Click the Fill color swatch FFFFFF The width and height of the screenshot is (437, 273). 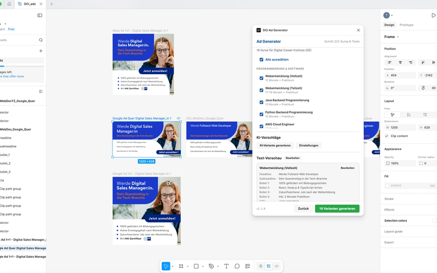(387, 186)
